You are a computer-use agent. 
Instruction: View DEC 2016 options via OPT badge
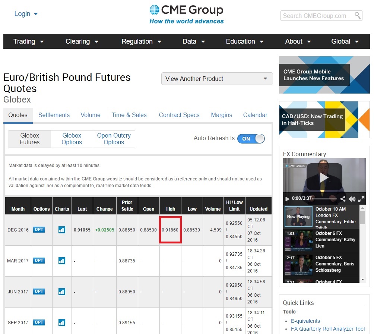(x=39, y=230)
